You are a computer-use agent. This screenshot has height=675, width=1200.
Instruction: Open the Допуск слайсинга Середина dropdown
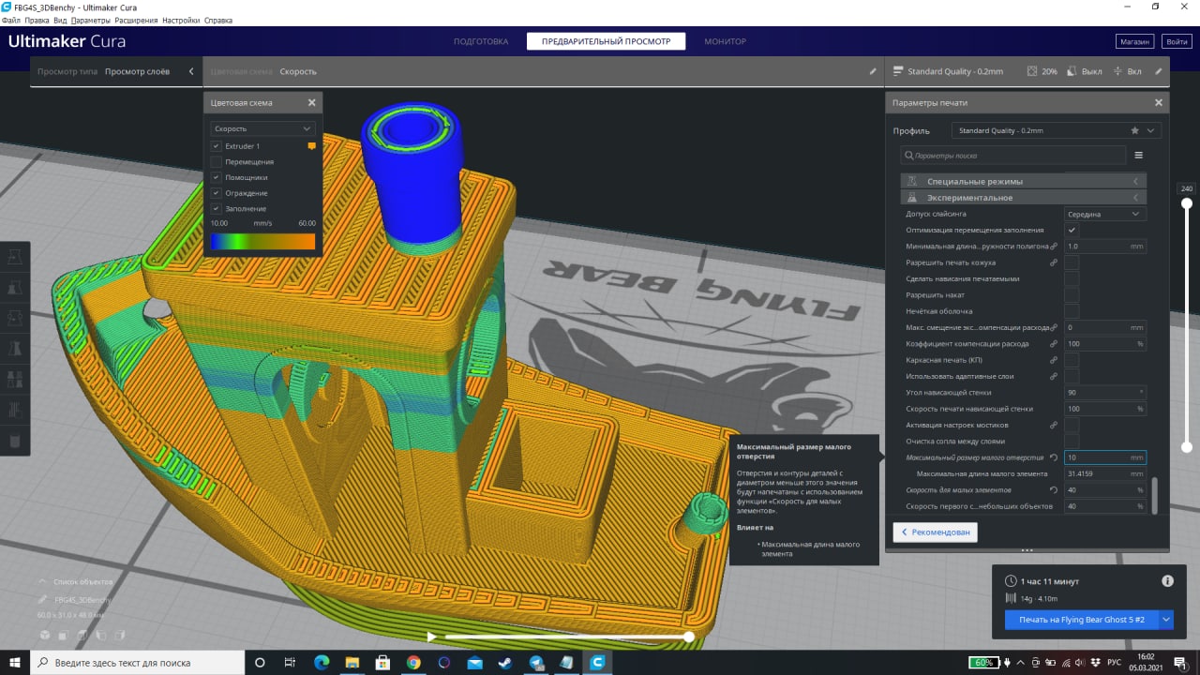pyautogui.click(x=1105, y=214)
